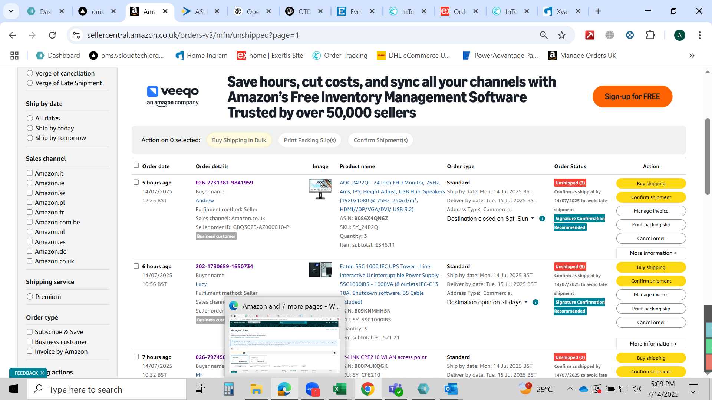The image size is (712, 400).
Task: Launch Calculator from the taskbar
Action: (x=228, y=389)
